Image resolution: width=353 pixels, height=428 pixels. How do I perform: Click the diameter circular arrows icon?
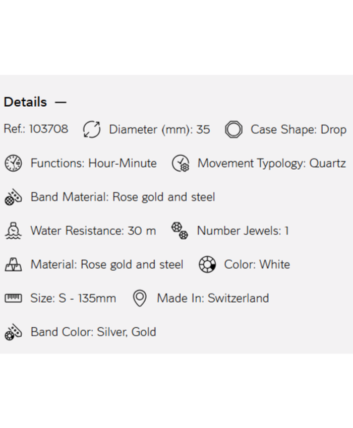[x=92, y=129]
